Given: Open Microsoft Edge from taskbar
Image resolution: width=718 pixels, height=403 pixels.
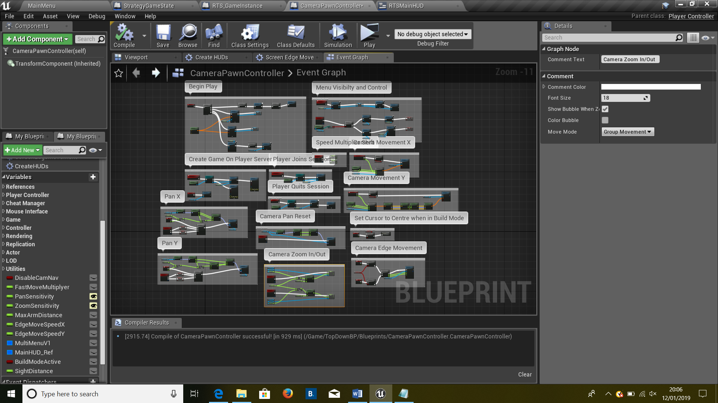Looking at the screenshot, I should (218, 394).
